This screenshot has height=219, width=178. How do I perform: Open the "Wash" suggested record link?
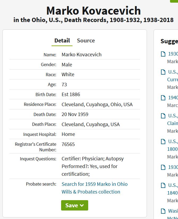(x=173, y=211)
